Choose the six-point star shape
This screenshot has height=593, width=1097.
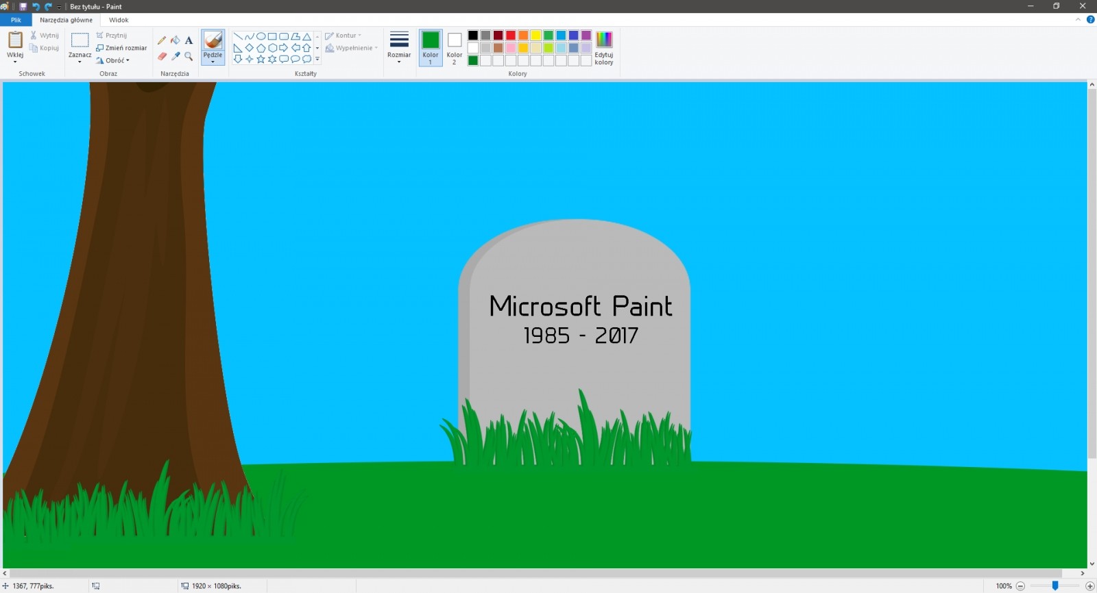click(x=272, y=59)
